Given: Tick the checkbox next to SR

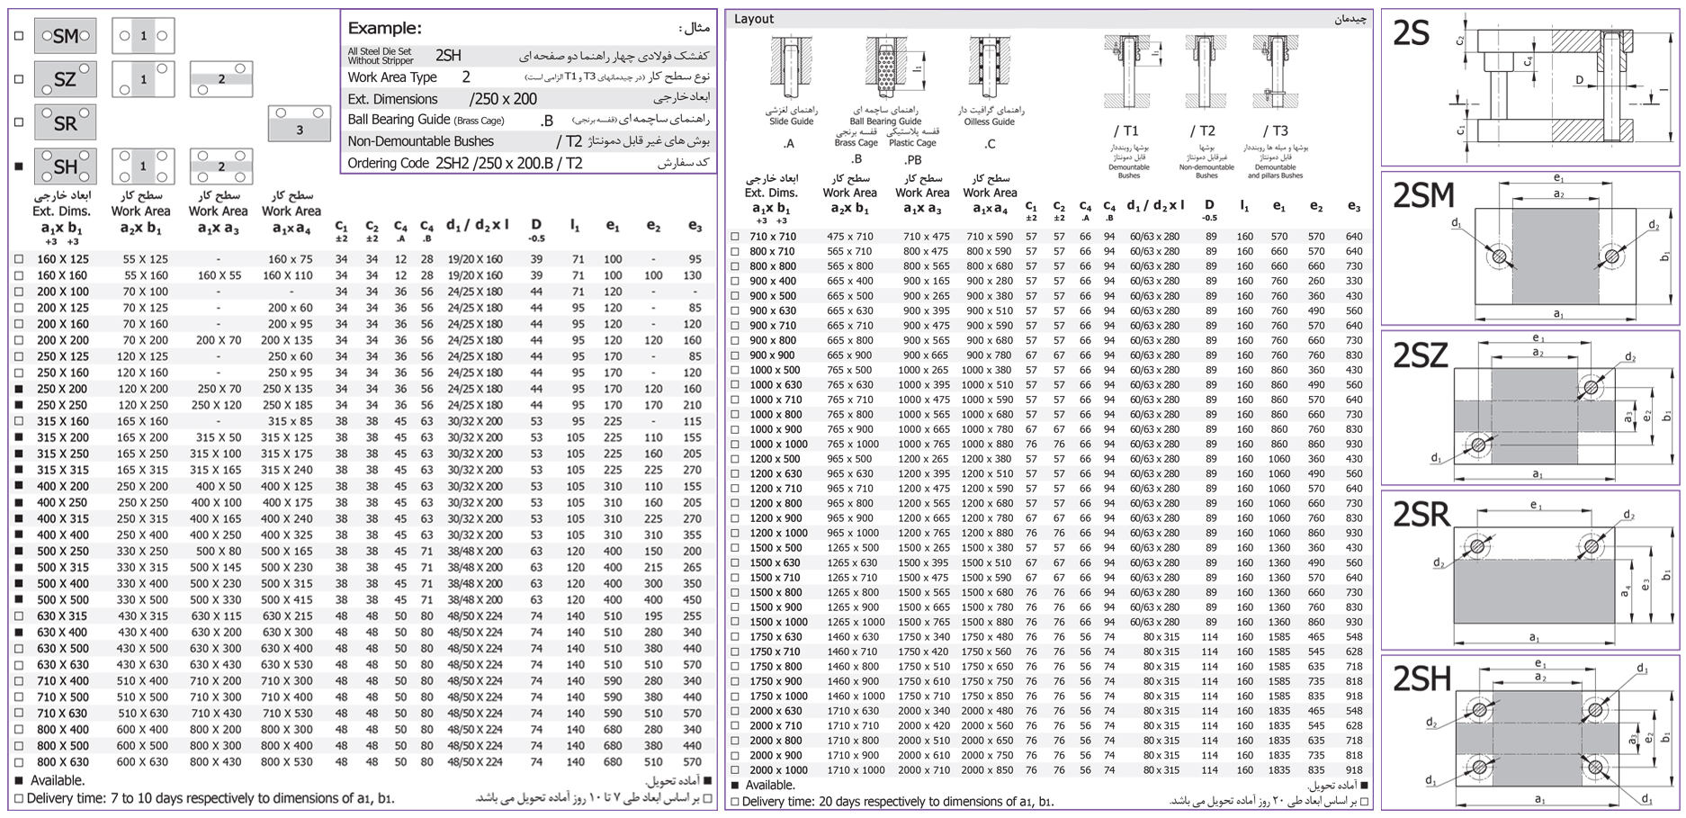Looking at the screenshot, I should click(x=19, y=122).
